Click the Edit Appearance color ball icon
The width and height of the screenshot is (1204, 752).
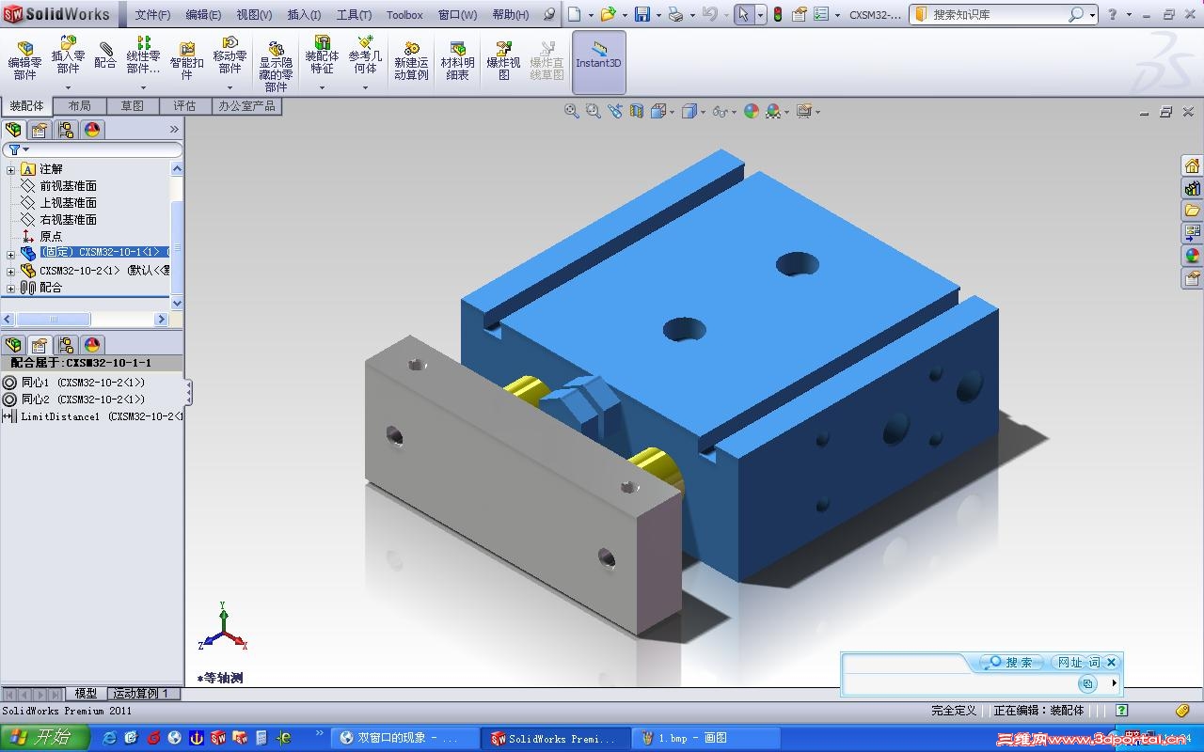[751, 111]
